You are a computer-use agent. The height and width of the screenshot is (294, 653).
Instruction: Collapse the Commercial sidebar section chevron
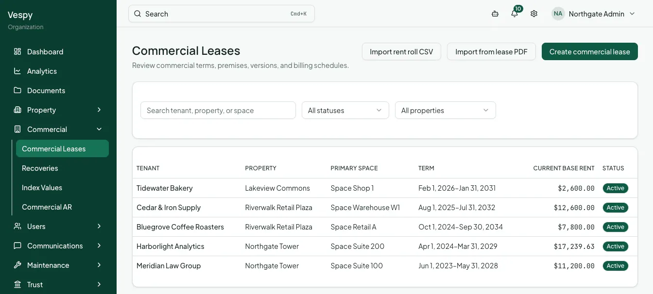coord(99,129)
